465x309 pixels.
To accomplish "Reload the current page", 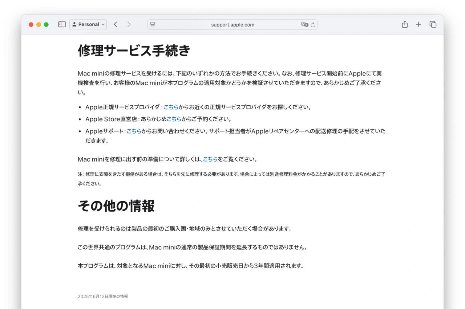I will [x=313, y=25].
